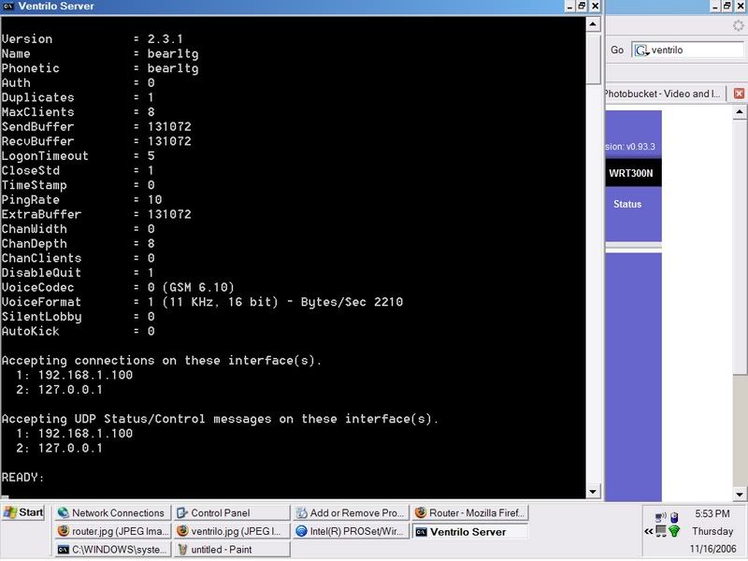Switch to Router - Mozilla Firefox window
The height and width of the screenshot is (561, 748).
pos(470,512)
